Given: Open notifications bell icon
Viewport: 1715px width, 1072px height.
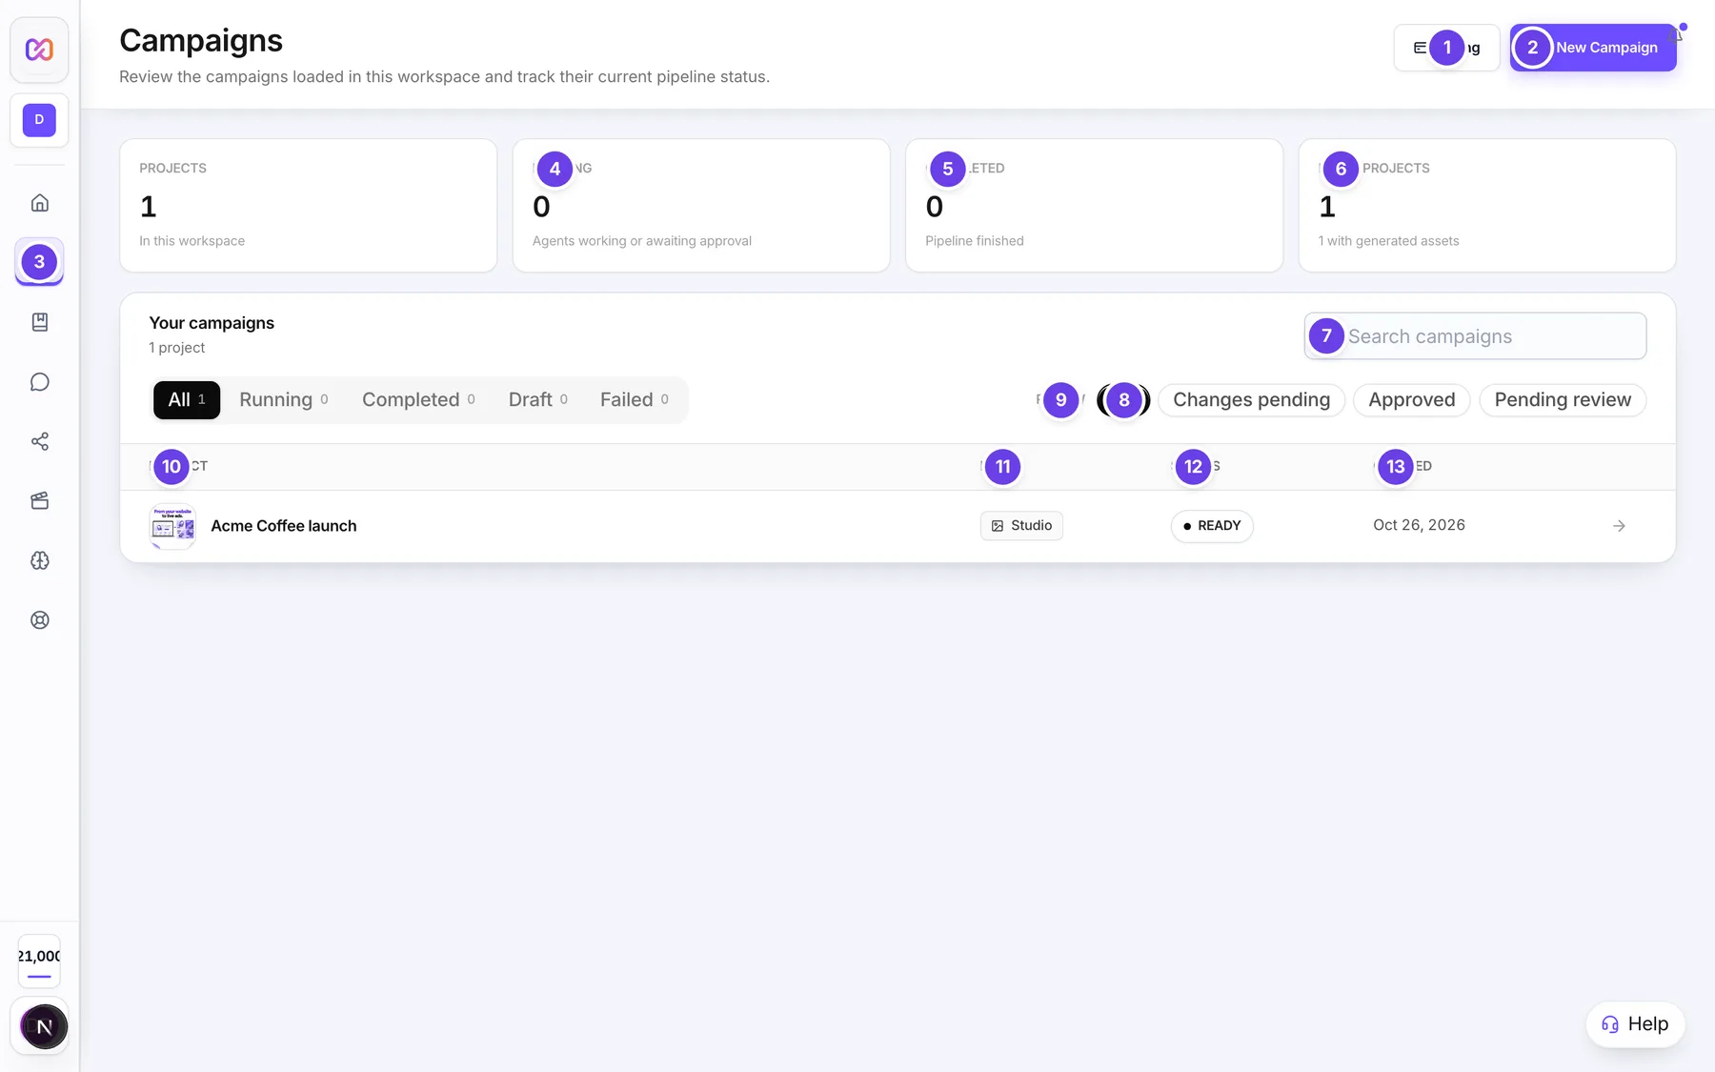Looking at the screenshot, I should click(1678, 33).
